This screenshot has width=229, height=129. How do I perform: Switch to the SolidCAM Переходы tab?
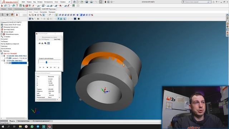(x=49, y=9)
